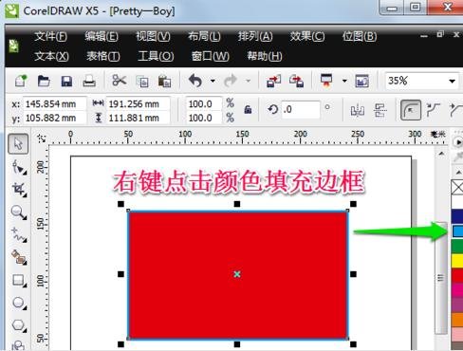Open the 工具(O) menu
The width and height of the screenshot is (463, 351).
click(x=156, y=56)
